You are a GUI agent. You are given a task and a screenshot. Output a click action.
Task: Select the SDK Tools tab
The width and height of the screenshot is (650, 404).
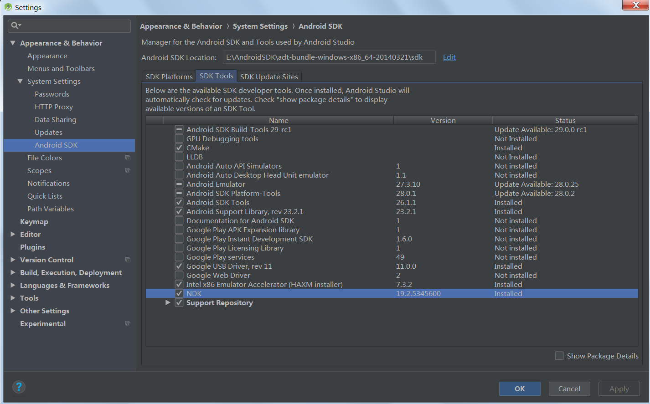(x=217, y=76)
